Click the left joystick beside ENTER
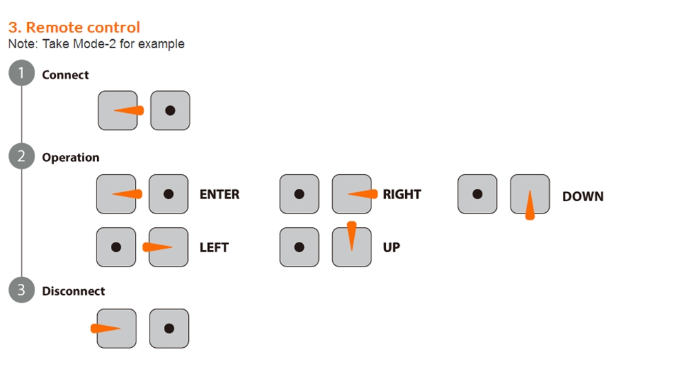 point(116,194)
